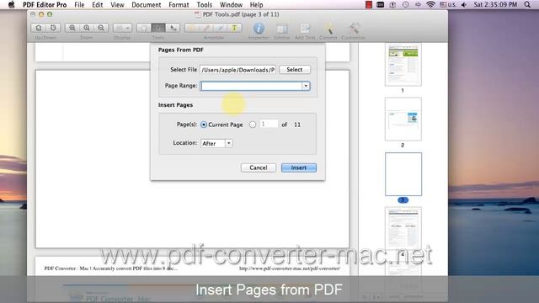Click the Convert toolbar icon
The height and width of the screenshot is (303, 539).
[x=328, y=28]
